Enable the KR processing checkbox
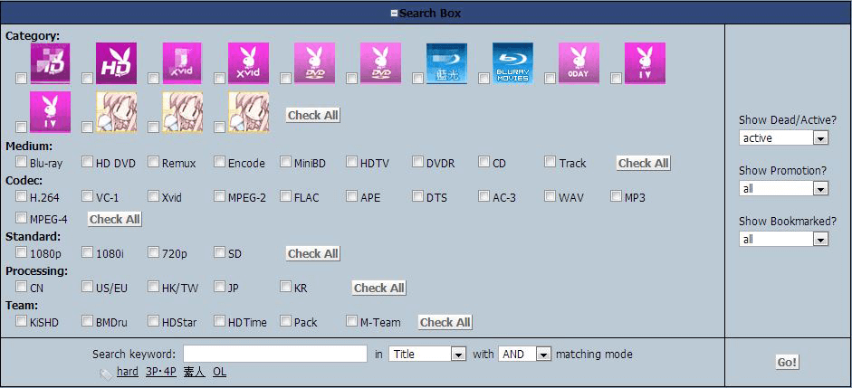Image resolution: width=852 pixels, height=388 pixels. pos(285,287)
